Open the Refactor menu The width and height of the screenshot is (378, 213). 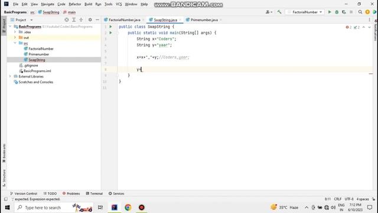(x=75, y=4)
